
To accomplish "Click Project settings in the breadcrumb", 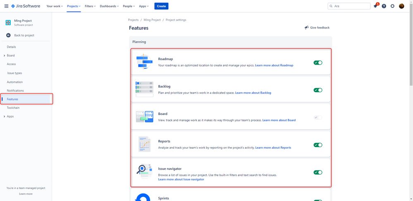I will [176, 20].
